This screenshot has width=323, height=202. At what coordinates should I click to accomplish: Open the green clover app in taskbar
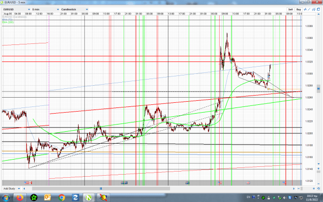pyautogui.click(x=34, y=198)
